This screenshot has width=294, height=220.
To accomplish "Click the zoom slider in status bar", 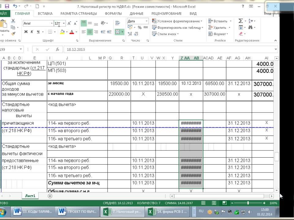I will click(248, 203).
